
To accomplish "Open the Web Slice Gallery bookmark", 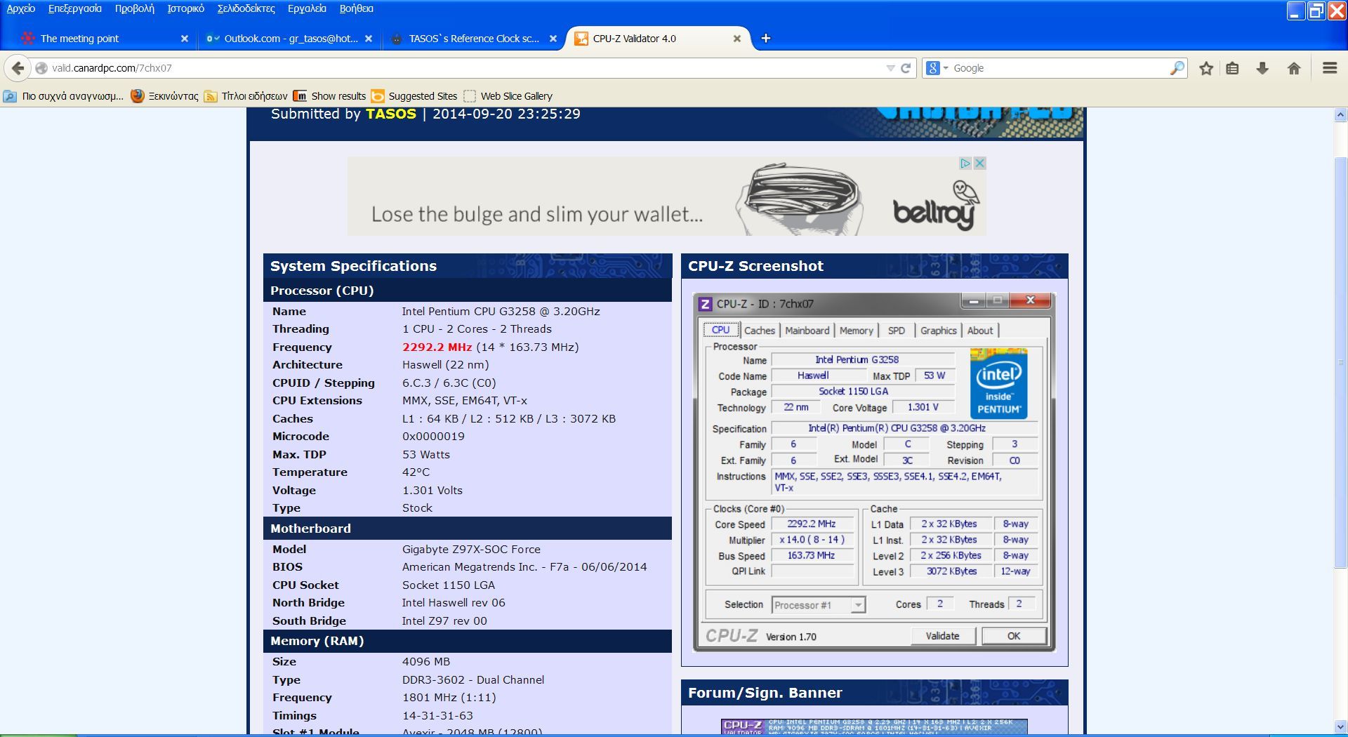I will 508,96.
